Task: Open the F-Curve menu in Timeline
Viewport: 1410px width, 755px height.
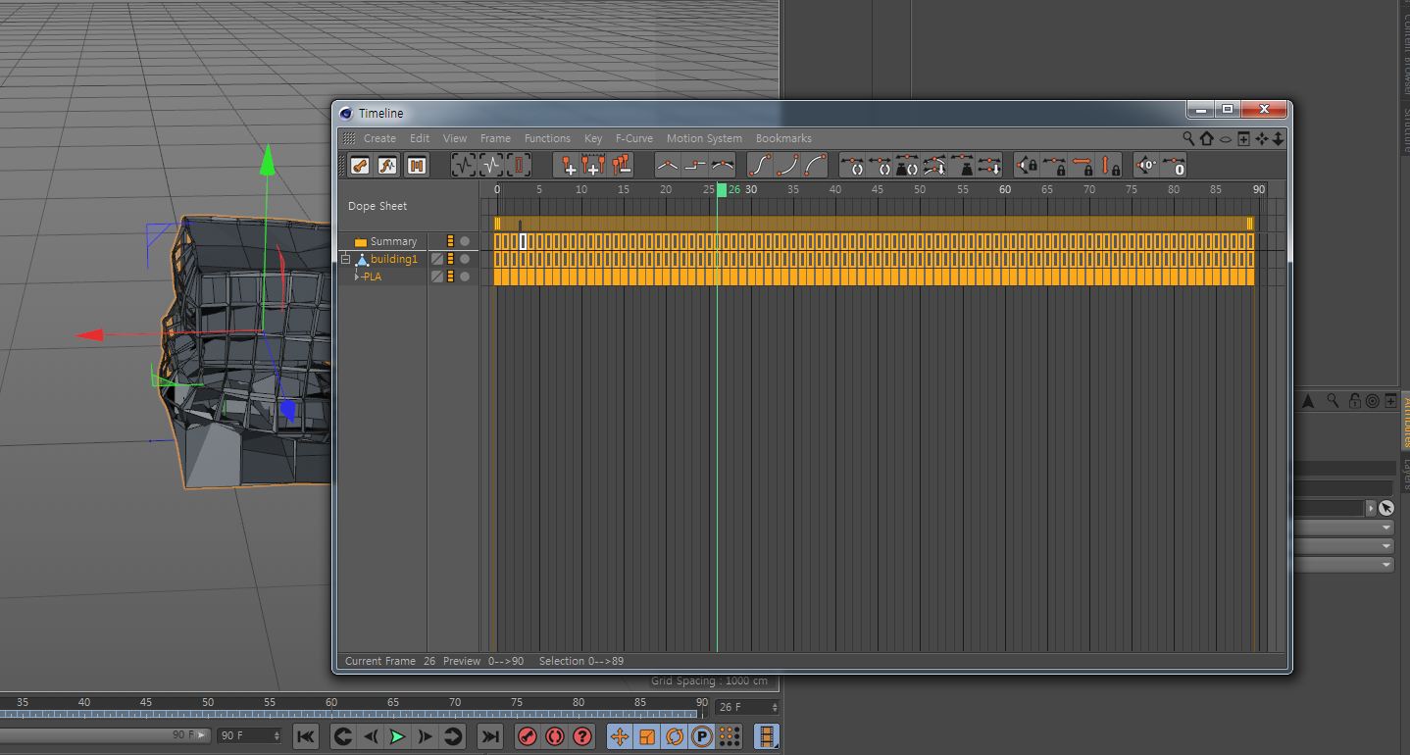Action: click(x=634, y=138)
